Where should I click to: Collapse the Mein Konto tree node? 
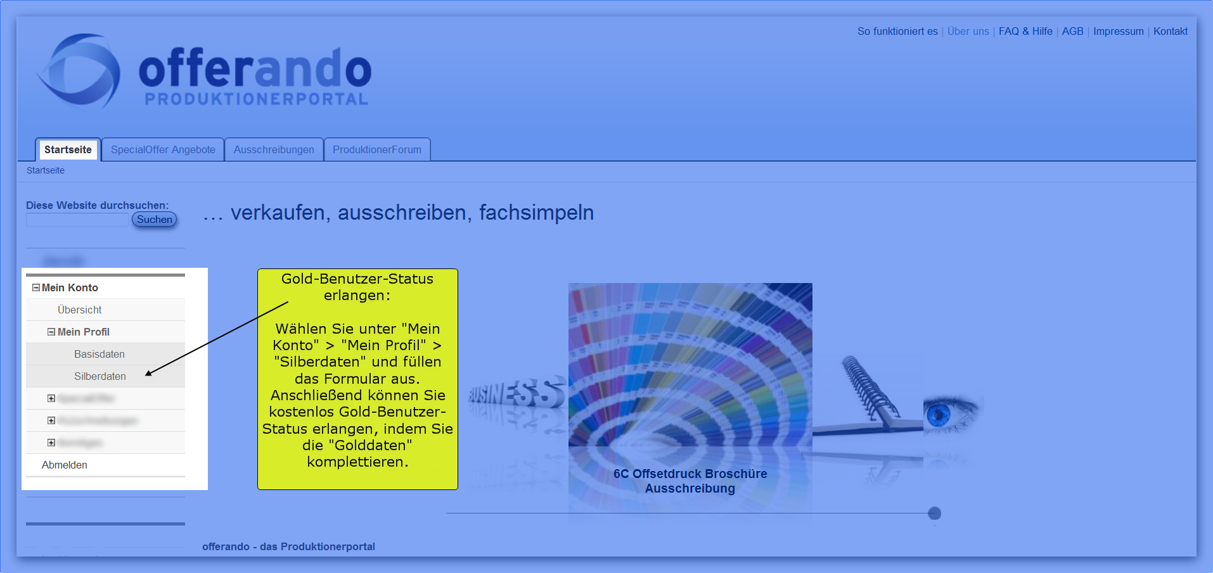(36, 287)
